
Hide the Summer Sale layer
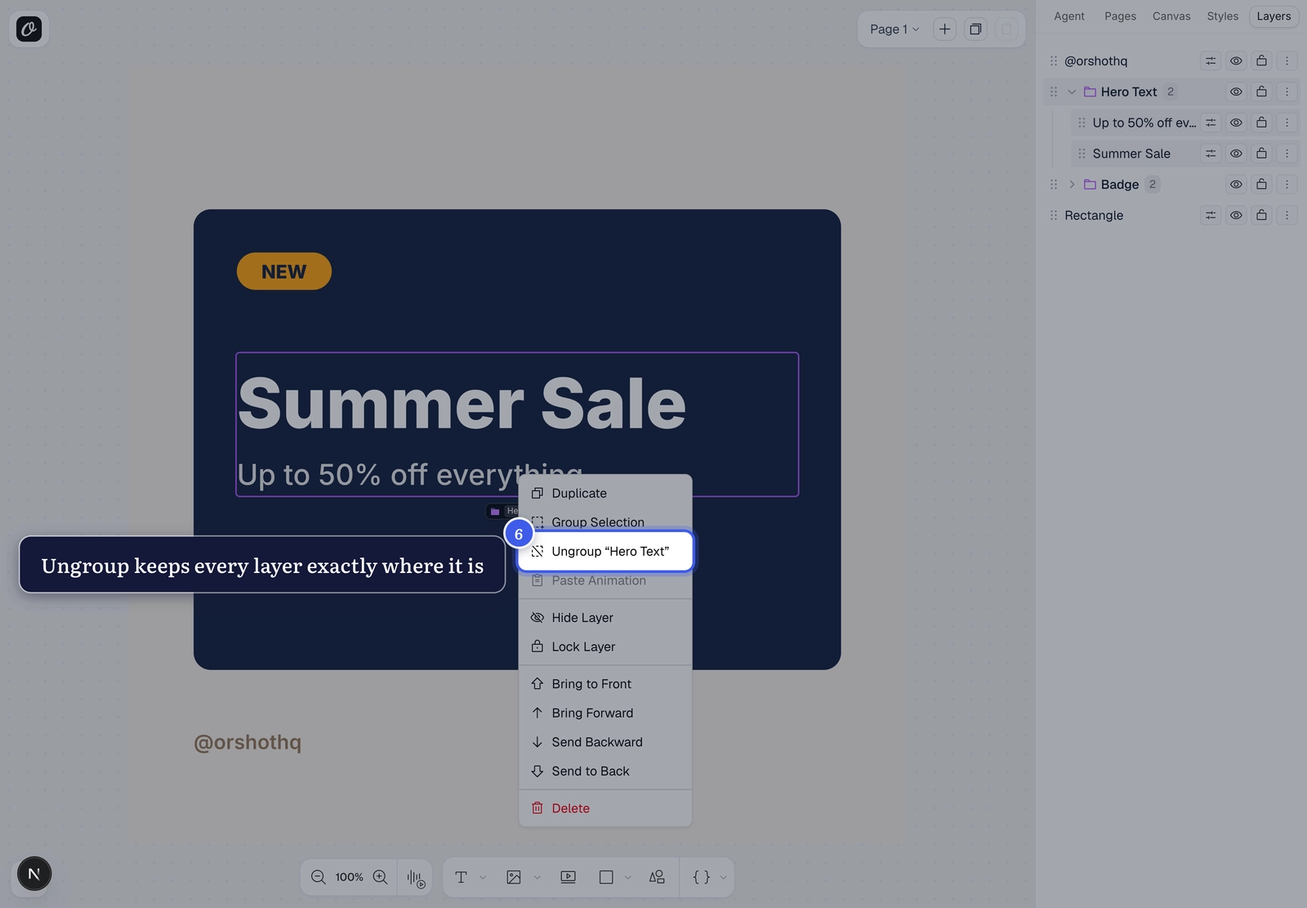coord(1236,154)
